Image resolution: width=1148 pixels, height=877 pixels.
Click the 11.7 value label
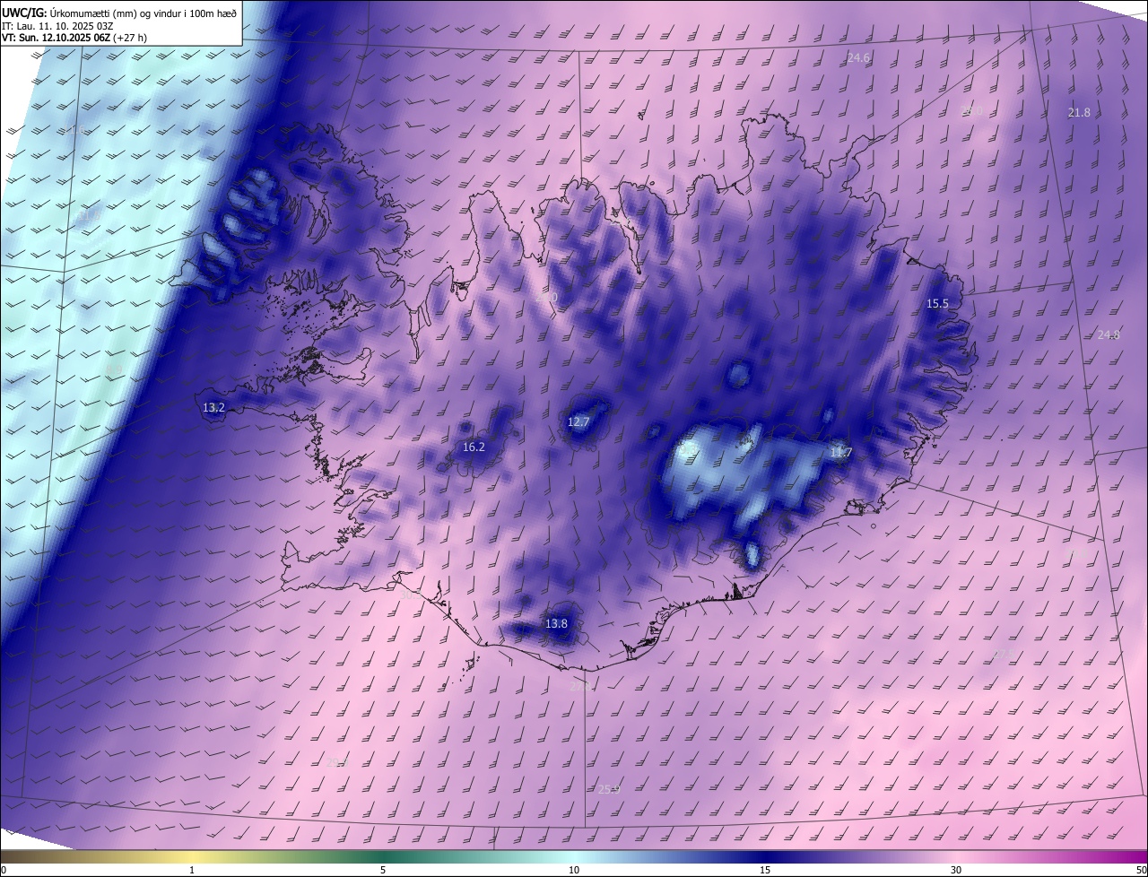pos(840,452)
